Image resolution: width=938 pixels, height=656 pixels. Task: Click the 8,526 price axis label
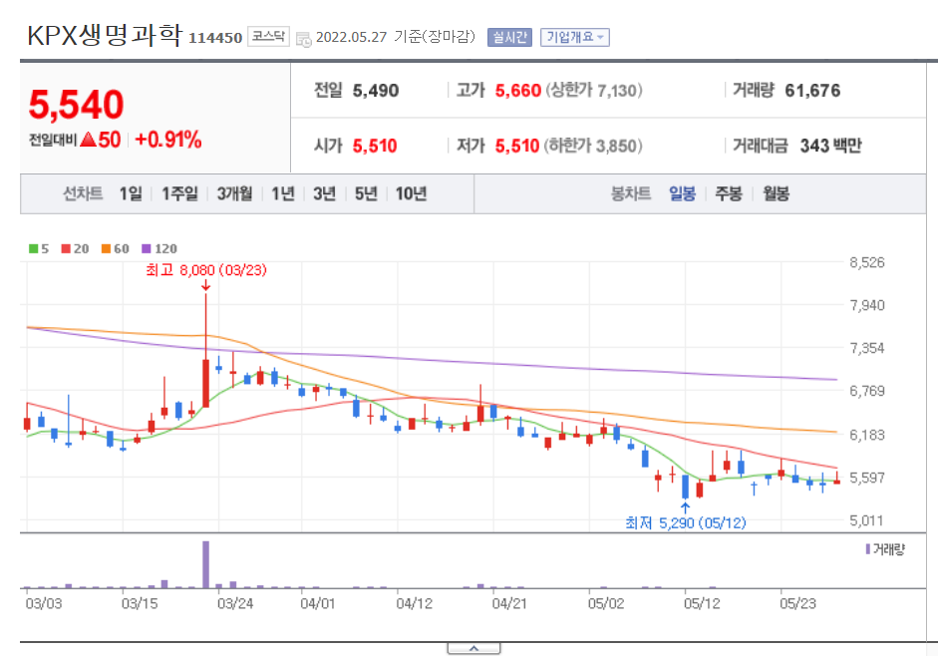[867, 263]
